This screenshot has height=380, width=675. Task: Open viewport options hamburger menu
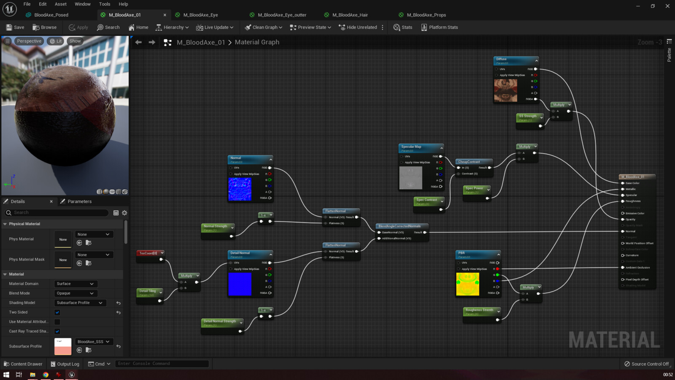click(8, 41)
